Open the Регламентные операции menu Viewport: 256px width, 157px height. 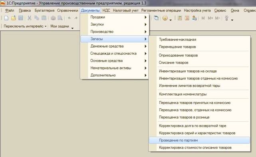(x=161, y=10)
